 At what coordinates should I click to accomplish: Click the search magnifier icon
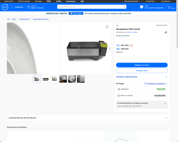pos(124,7)
